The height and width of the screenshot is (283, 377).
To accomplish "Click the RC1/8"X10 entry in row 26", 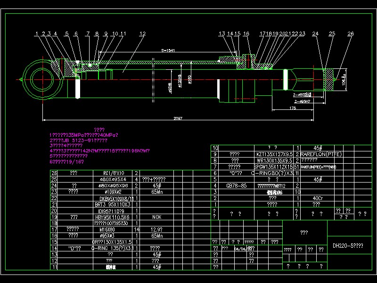I will 109,173.
